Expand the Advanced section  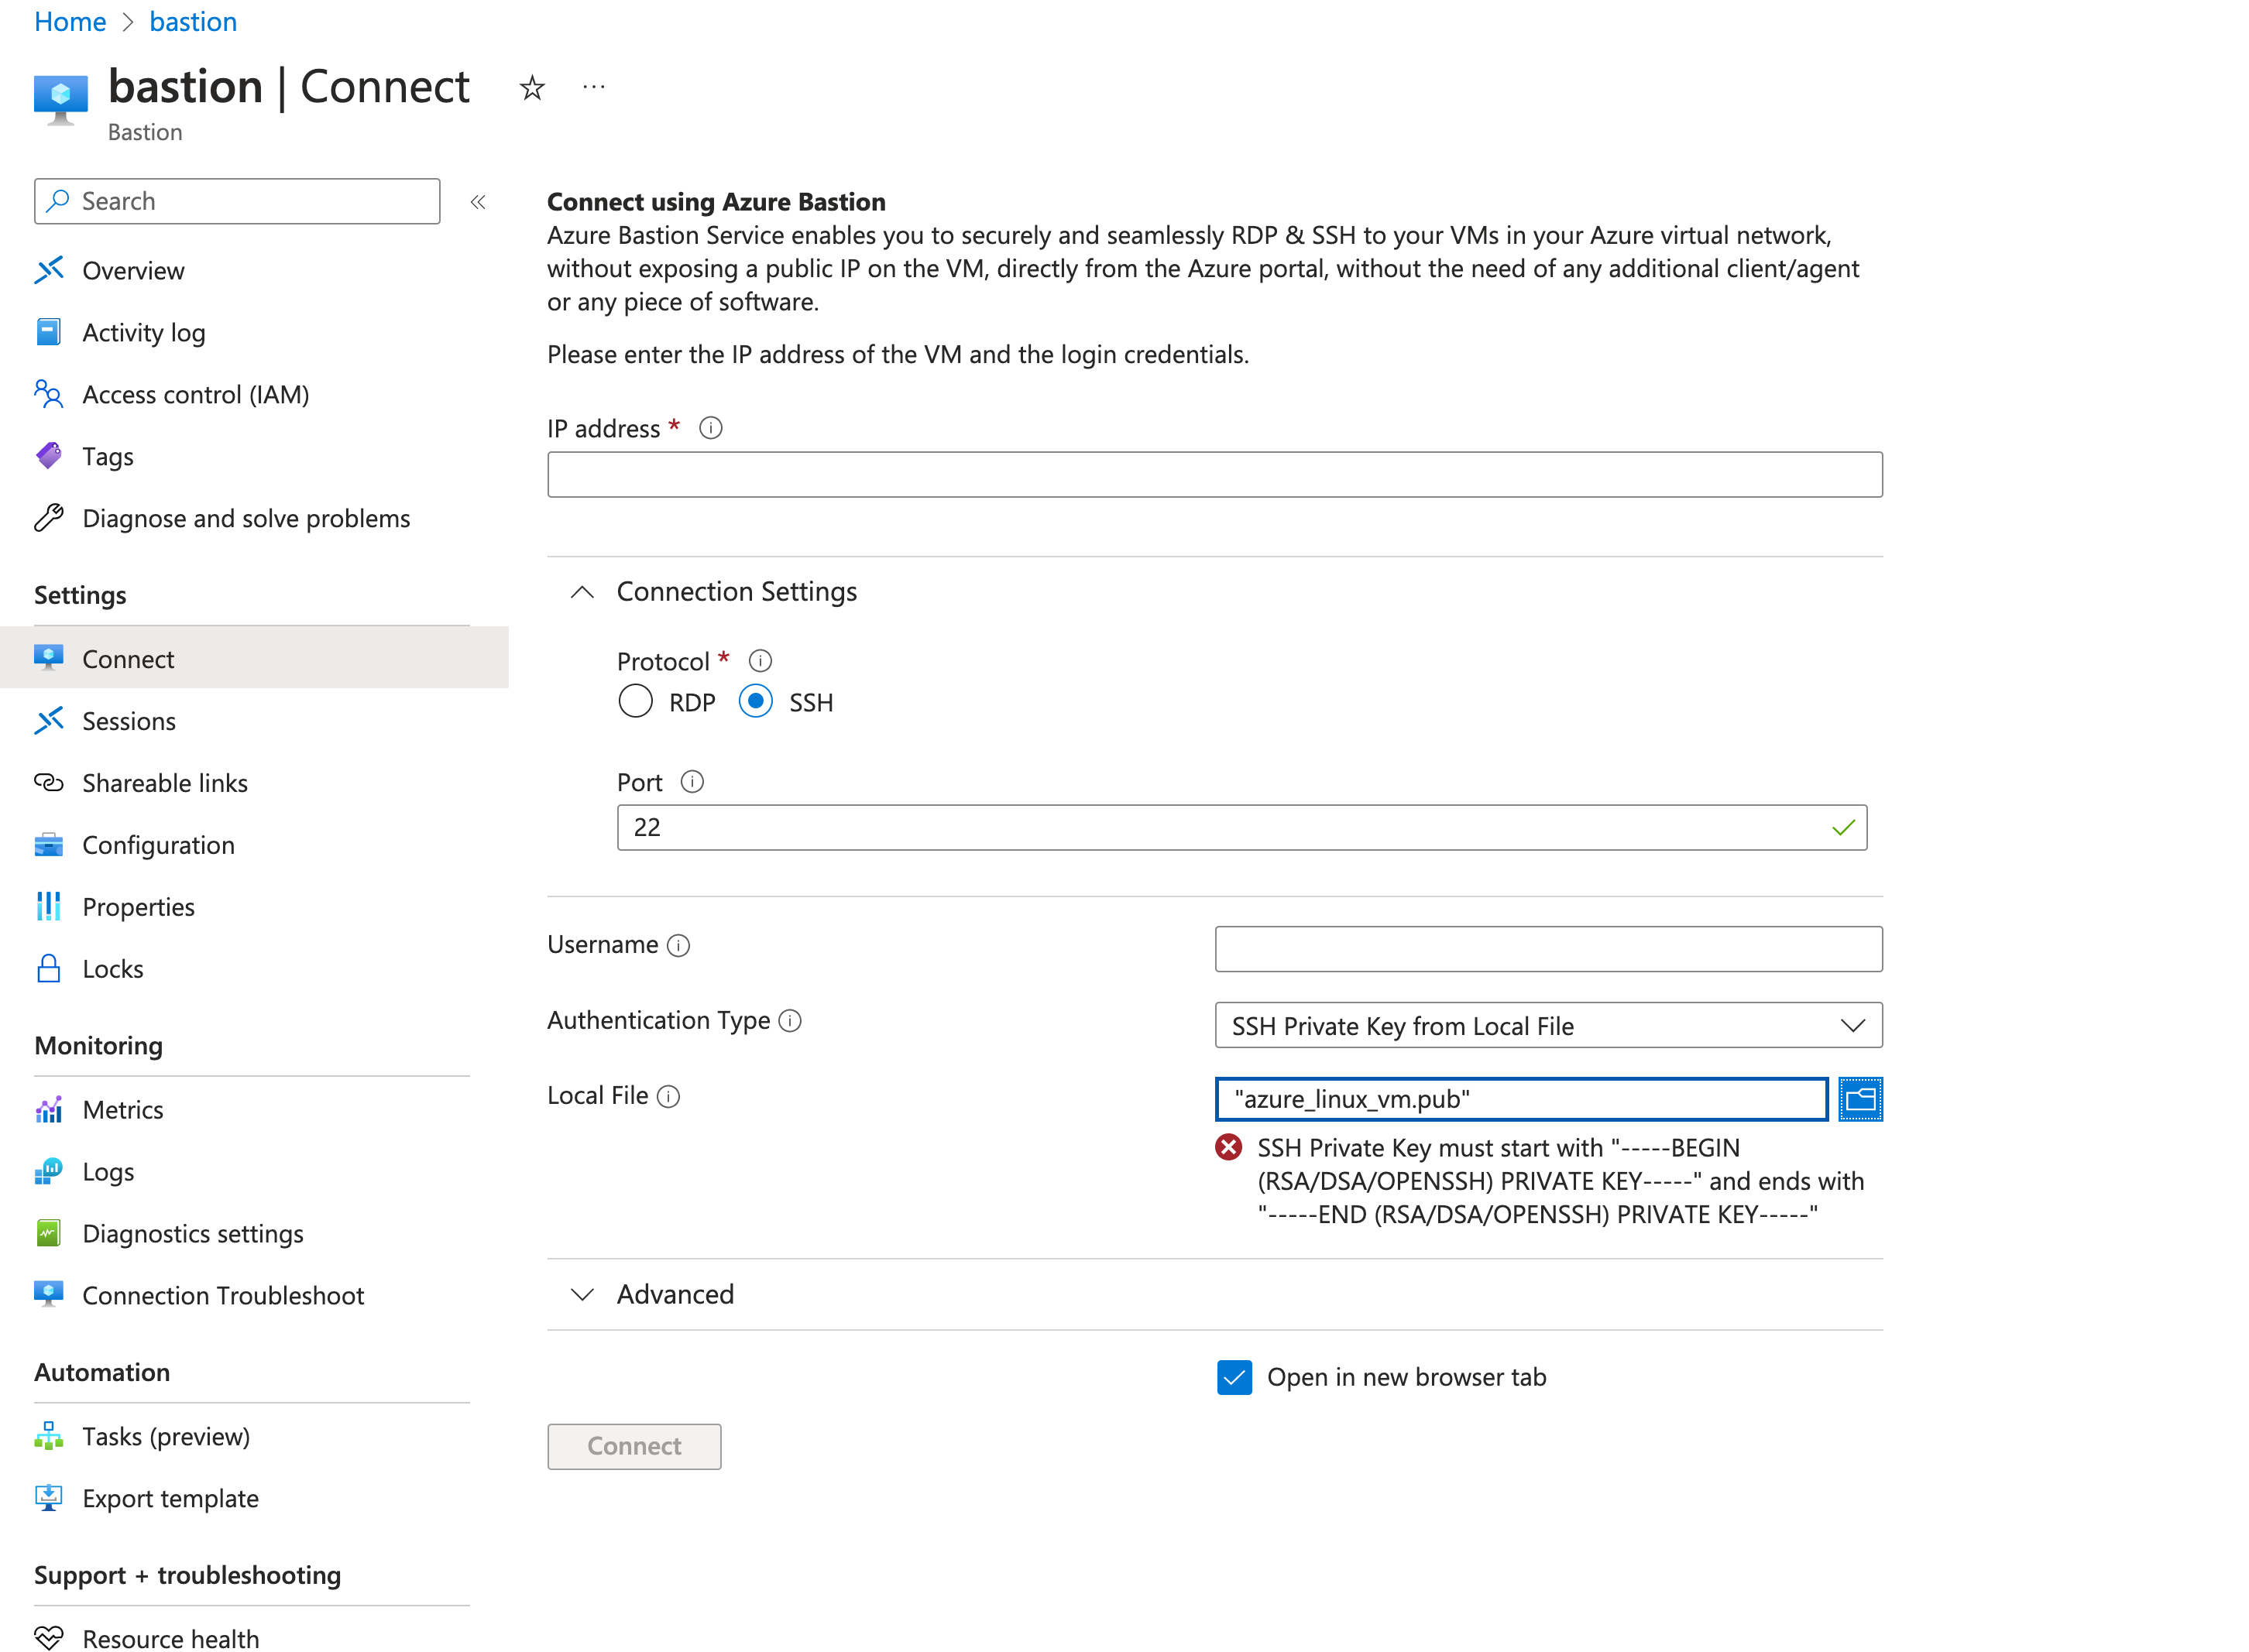pos(582,1294)
